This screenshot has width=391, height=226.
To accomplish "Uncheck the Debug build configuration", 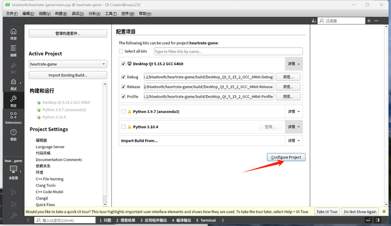I will (x=123, y=77).
